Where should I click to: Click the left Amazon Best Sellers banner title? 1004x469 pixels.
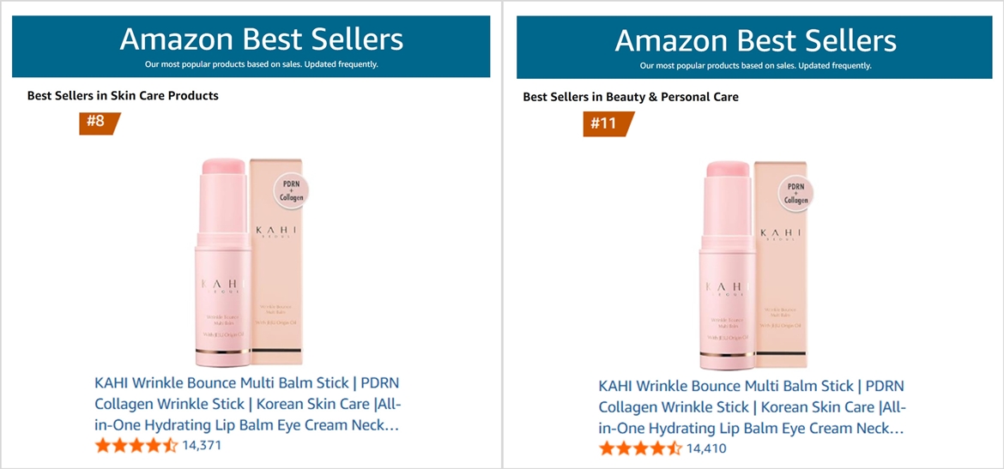pyautogui.click(x=261, y=39)
